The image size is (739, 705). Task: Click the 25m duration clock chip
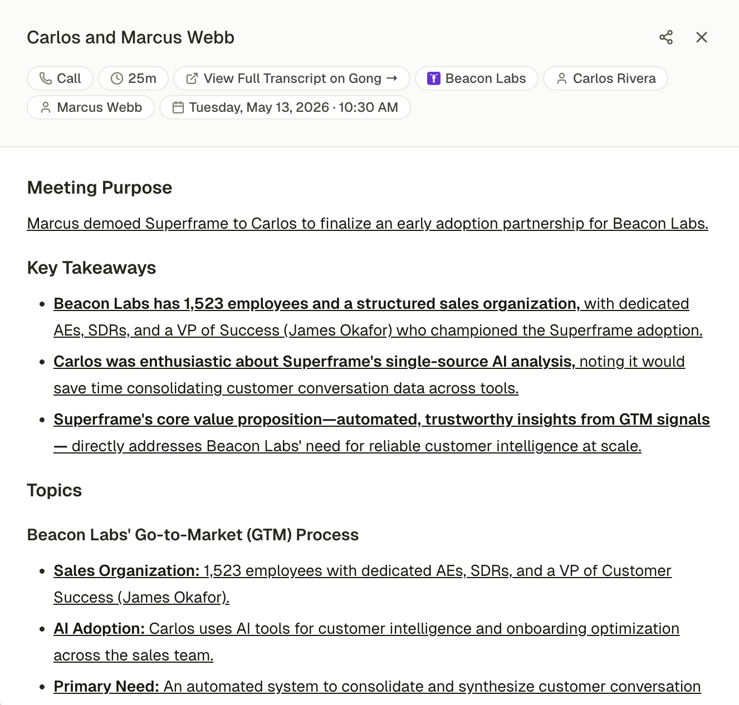[x=134, y=78]
